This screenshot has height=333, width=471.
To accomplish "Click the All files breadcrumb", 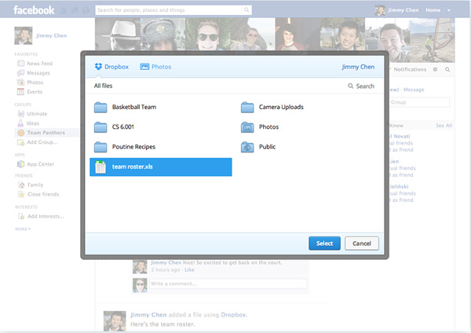I will point(103,86).
